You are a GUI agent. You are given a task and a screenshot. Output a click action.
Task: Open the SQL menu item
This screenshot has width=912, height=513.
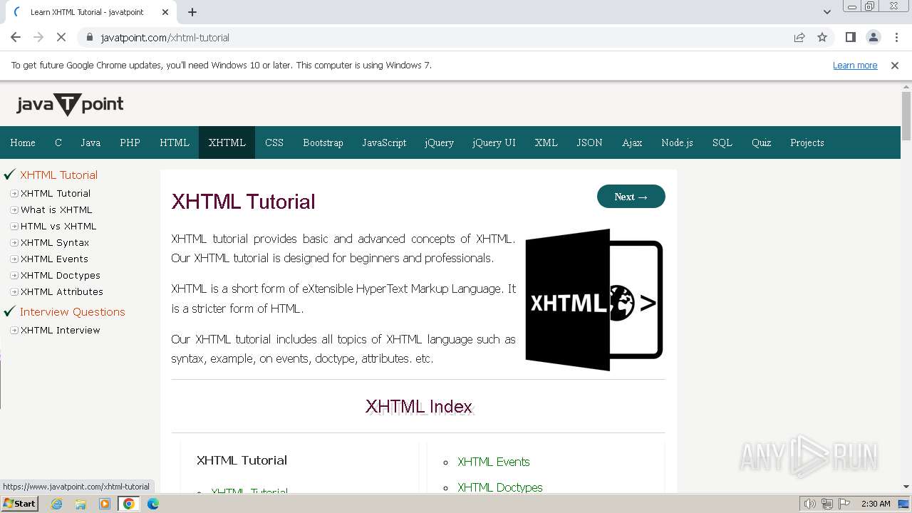tap(722, 142)
